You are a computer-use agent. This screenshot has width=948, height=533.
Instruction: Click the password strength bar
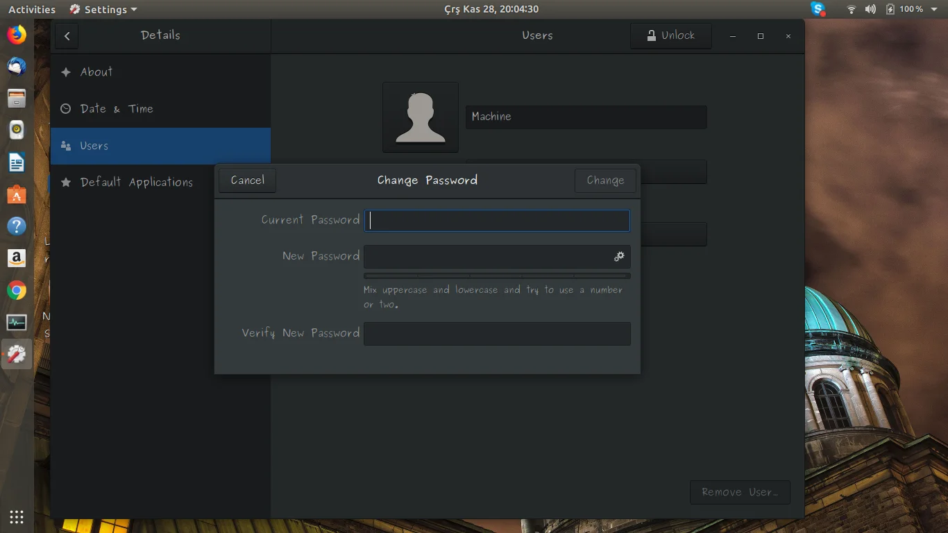(497, 276)
